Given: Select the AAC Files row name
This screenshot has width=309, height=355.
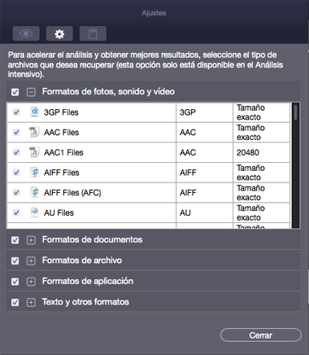Looking at the screenshot, I should point(62,133).
